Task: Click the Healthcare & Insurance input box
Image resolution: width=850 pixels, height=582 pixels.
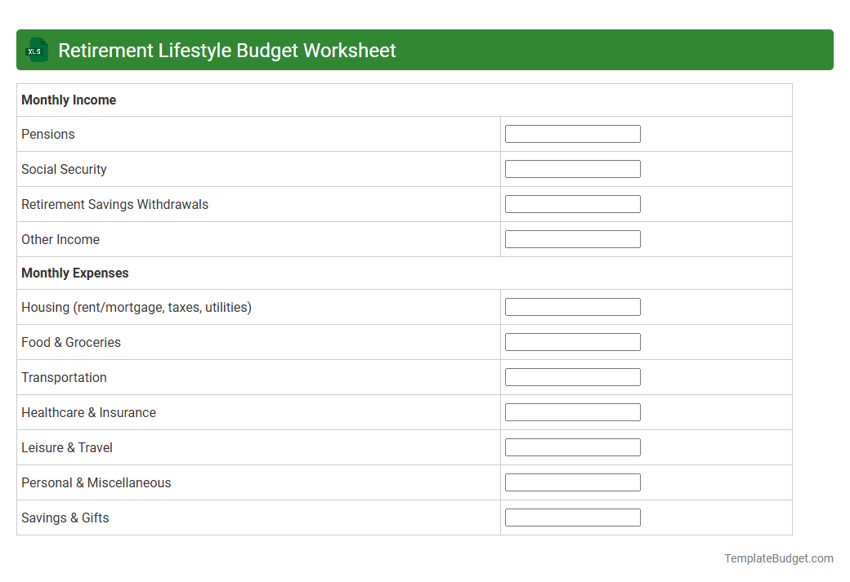Action: [572, 411]
